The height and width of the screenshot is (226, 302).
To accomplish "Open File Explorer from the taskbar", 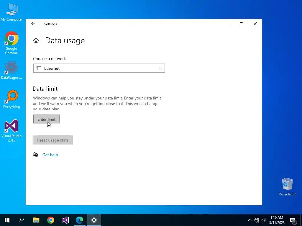I will pos(36,220).
